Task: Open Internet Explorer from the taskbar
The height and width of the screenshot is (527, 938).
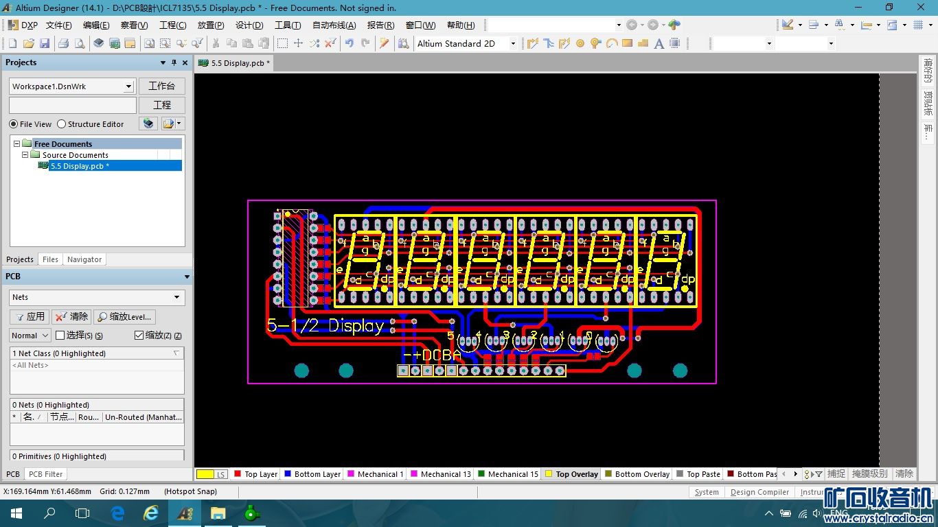Action: 150,513
